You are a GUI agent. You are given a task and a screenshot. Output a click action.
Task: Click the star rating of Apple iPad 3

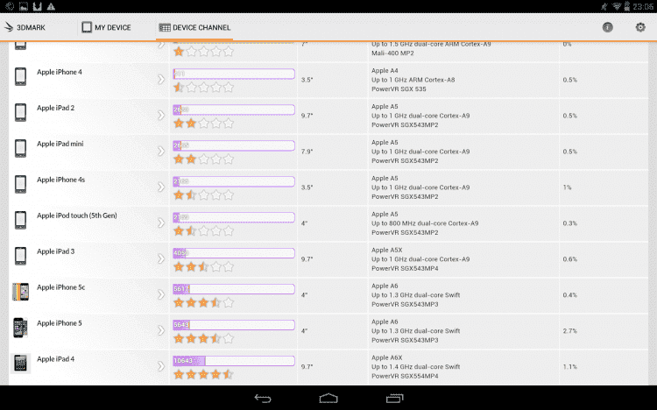click(203, 266)
